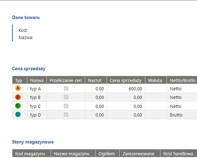Toggle Przeliczanie cen checkbox for typ B

click(66, 97)
